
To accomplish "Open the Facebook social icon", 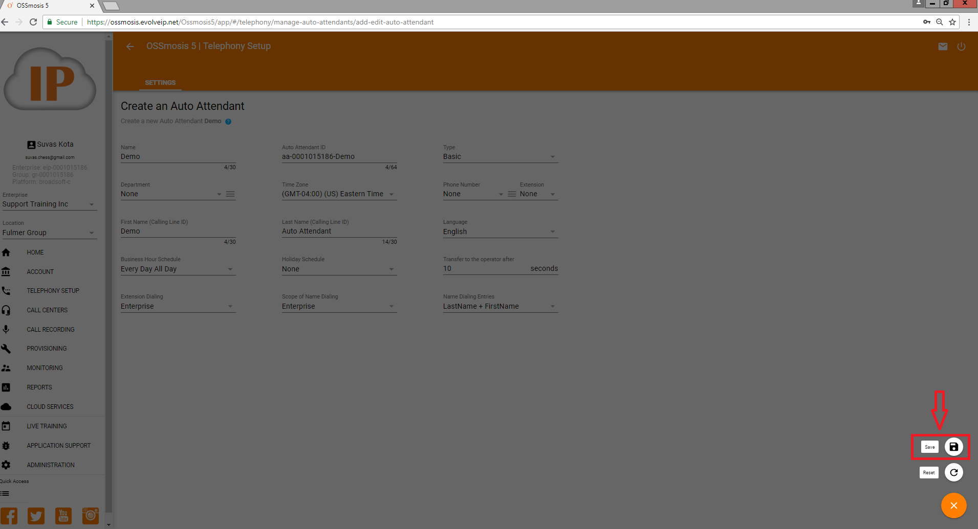I will pyautogui.click(x=9, y=516).
